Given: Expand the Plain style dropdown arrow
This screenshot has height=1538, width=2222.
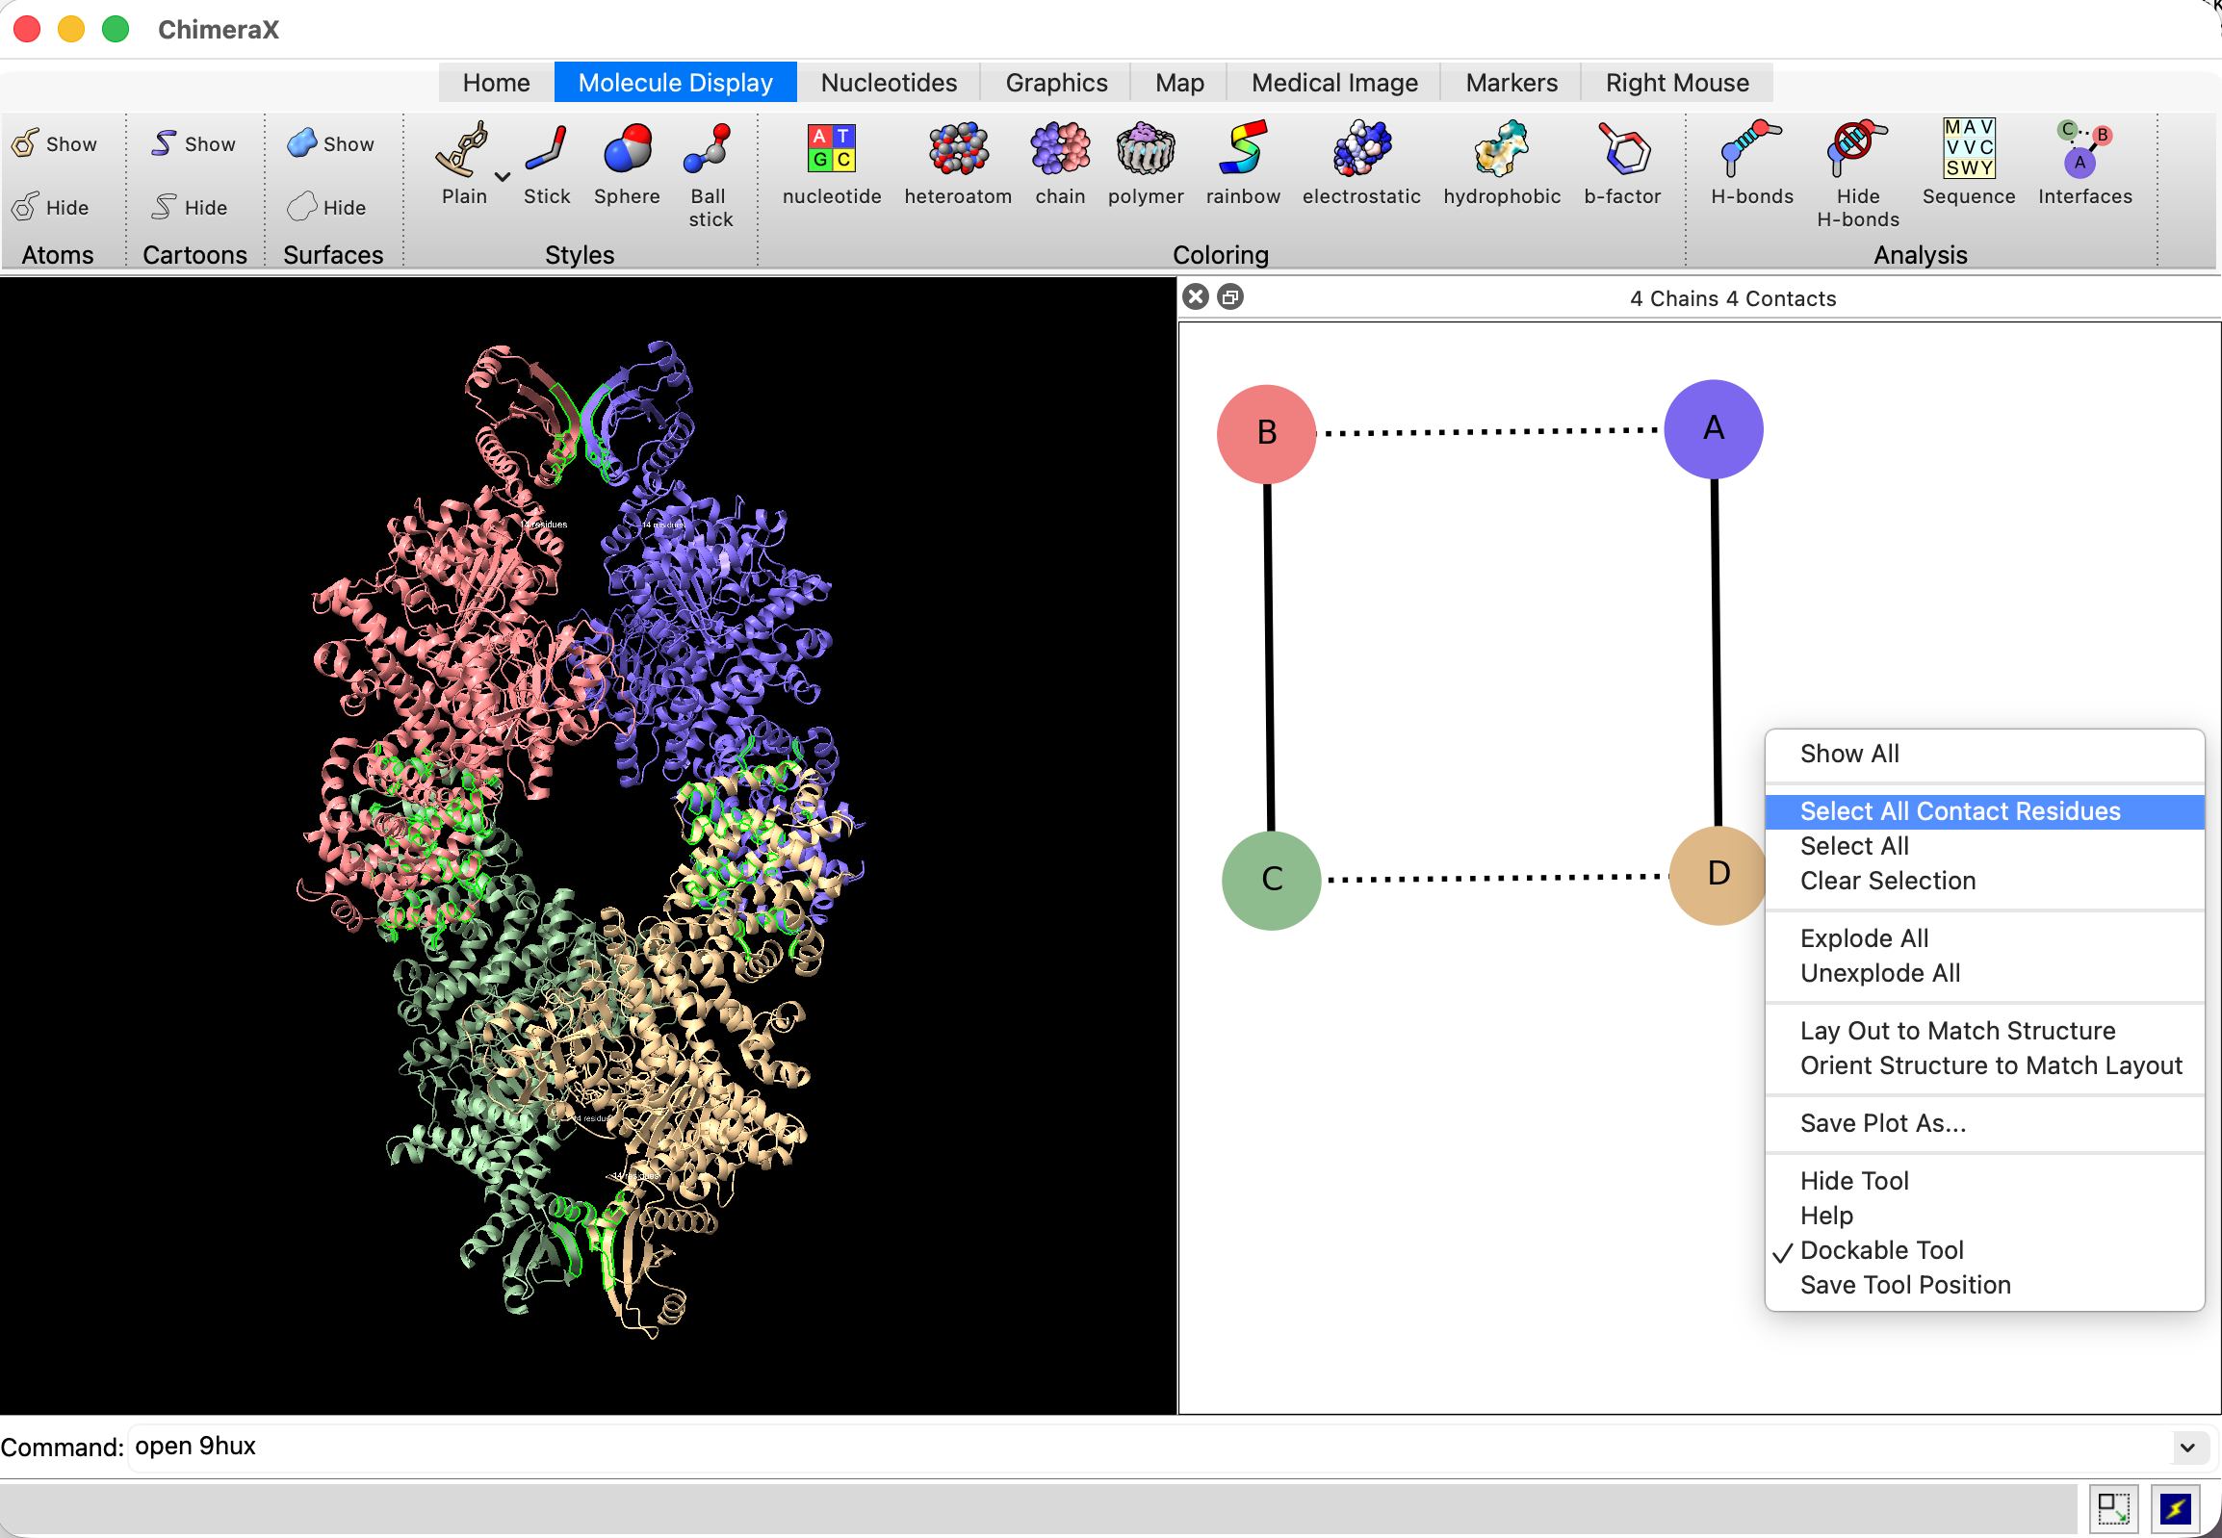Looking at the screenshot, I should pyautogui.click(x=503, y=177).
